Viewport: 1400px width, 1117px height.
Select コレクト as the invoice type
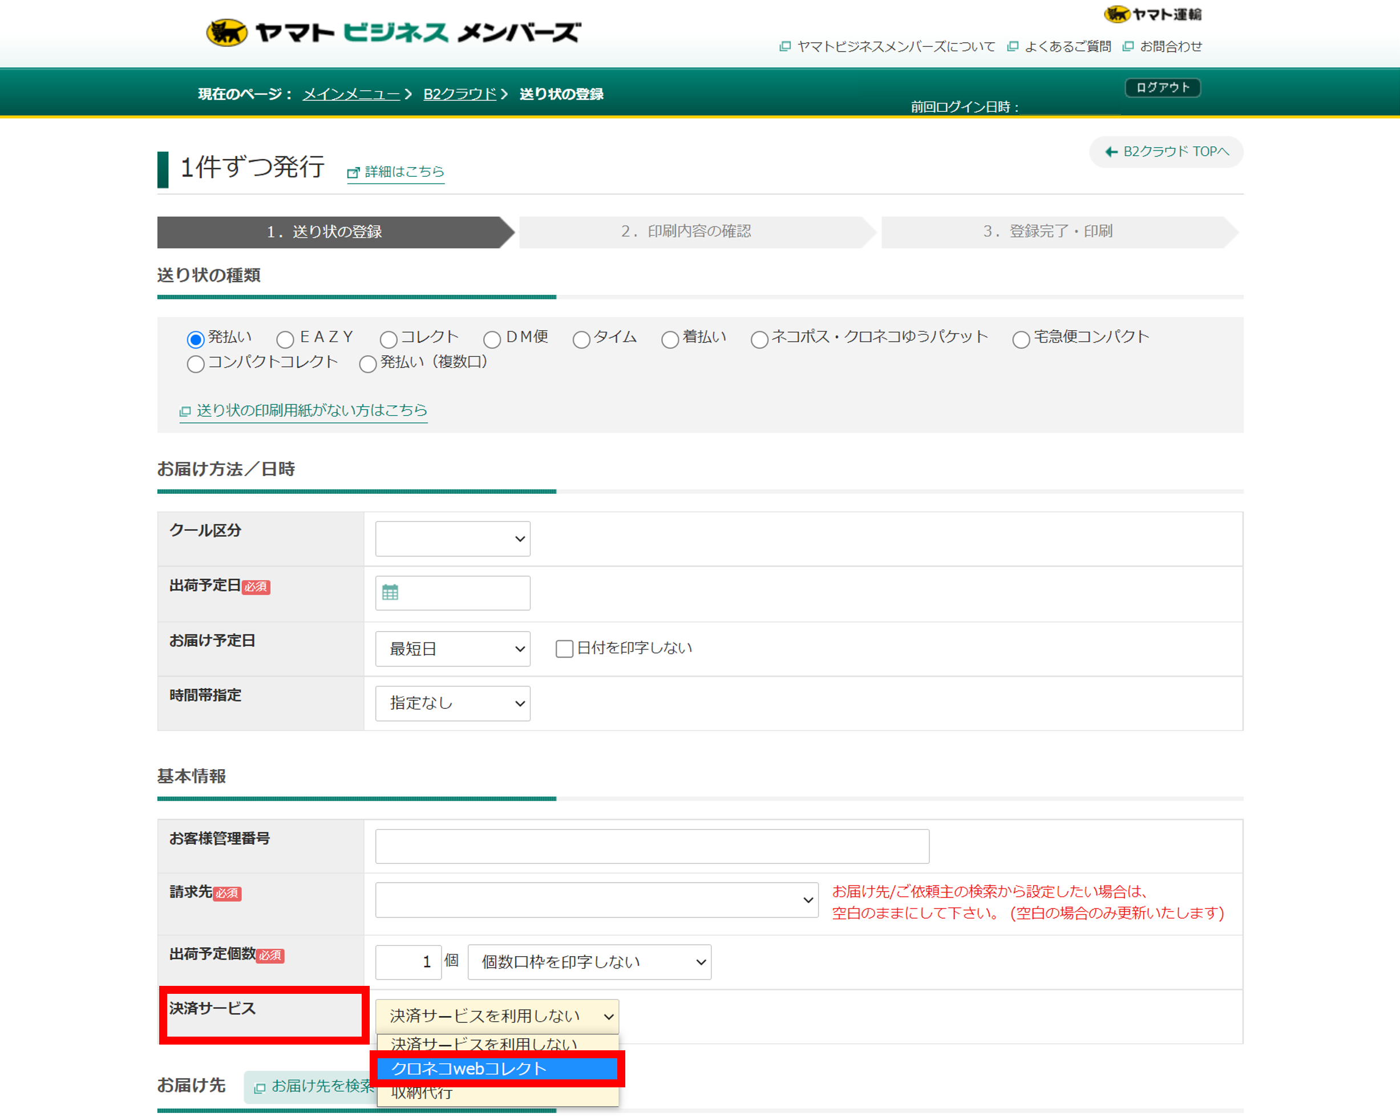[389, 339]
